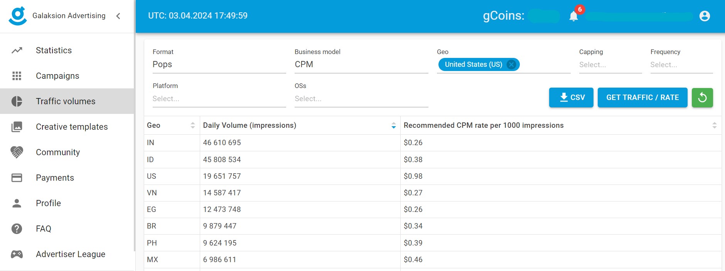Click CPM rate $0.34 for BR
The image size is (725, 271).
(413, 226)
